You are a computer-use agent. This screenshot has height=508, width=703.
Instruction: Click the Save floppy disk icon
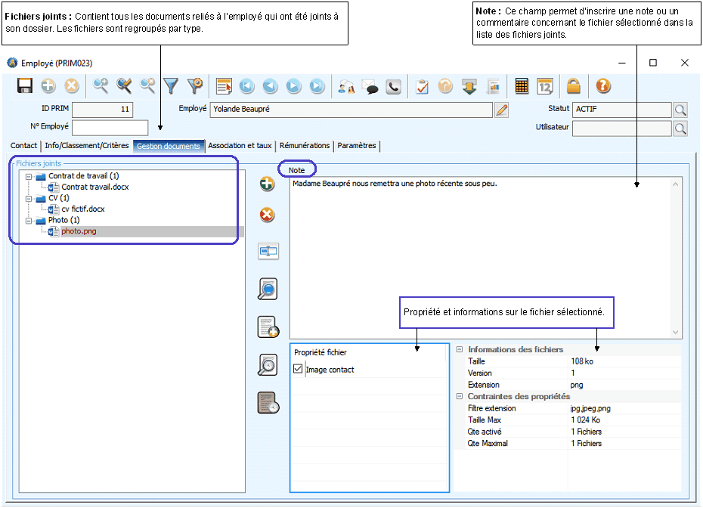[24, 86]
